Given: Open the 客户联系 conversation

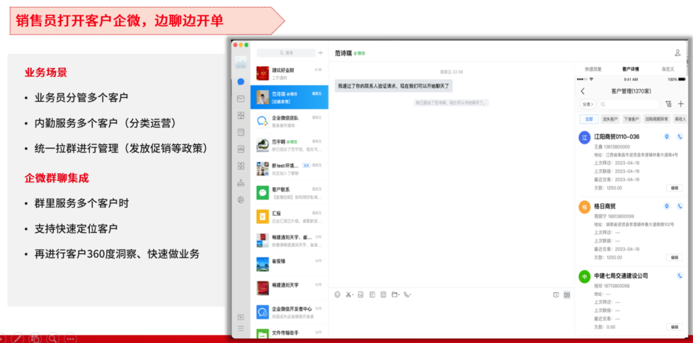Looking at the screenshot, I should tap(289, 193).
